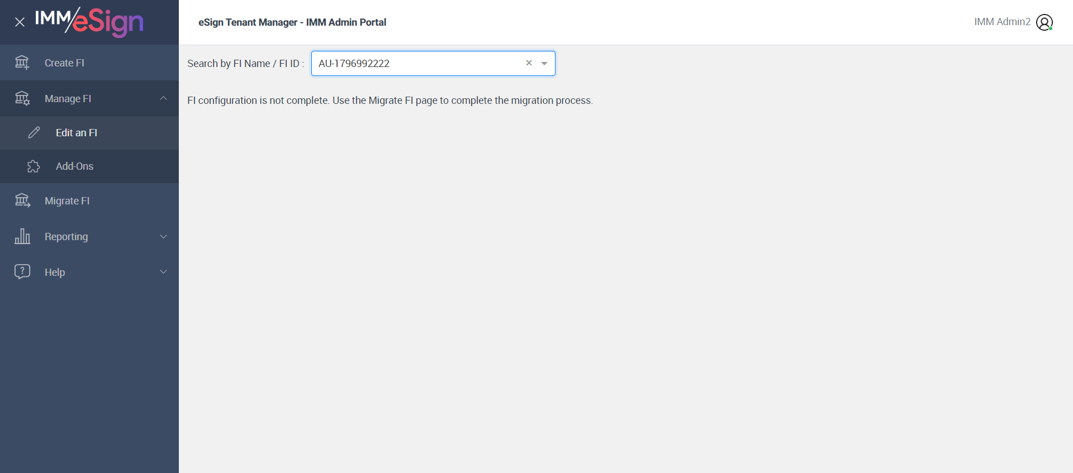The width and height of the screenshot is (1073, 473).
Task: Navigate to Migrate FI page
Action: pyautogui.click(x=89, y=201)
